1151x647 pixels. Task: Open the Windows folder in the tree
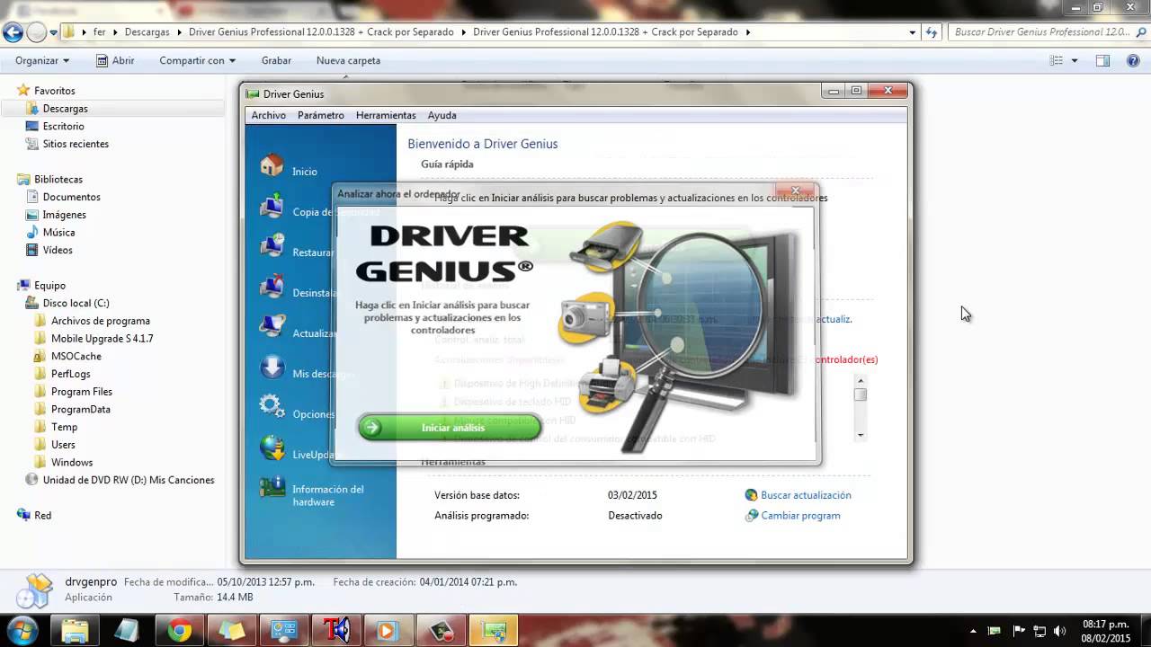(71, 462)
